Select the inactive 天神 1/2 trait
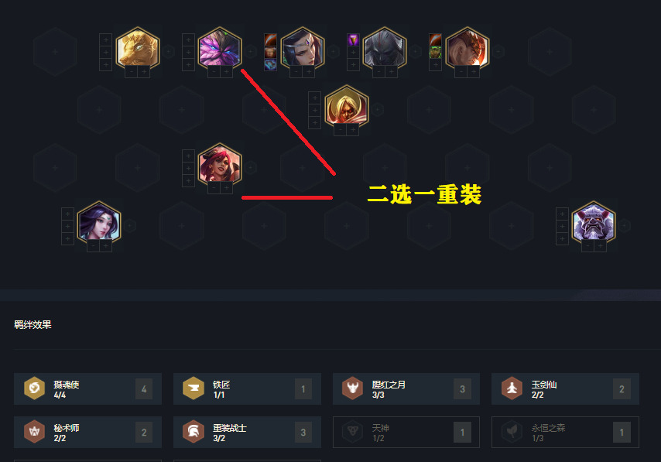661x462 pixels. pos(406,432)
